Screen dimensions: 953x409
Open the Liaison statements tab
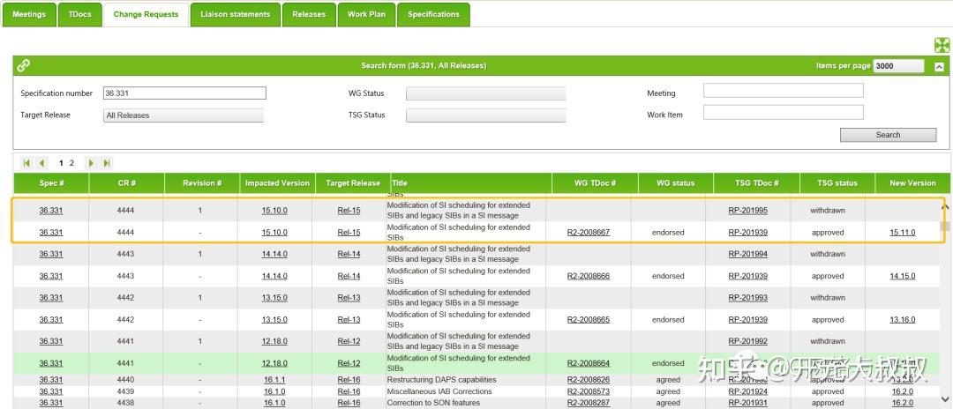(236, 15)
